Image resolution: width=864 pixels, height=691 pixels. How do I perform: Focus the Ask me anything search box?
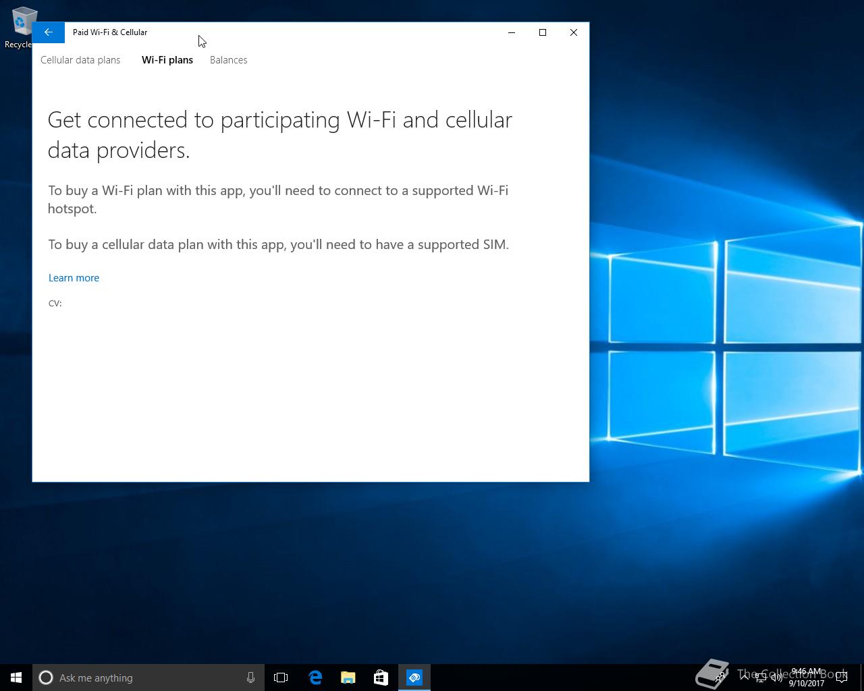(x=148, y=678)
